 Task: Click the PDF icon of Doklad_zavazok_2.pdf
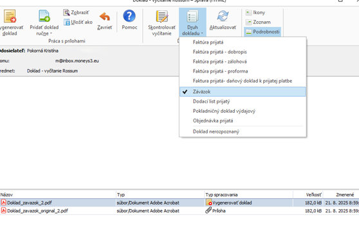[x=3, y=202]
